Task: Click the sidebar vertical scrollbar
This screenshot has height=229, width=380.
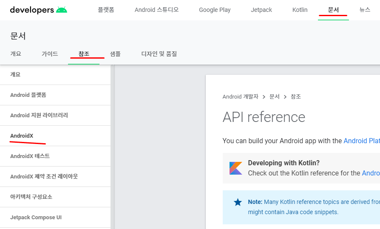Action: [112, 147]
